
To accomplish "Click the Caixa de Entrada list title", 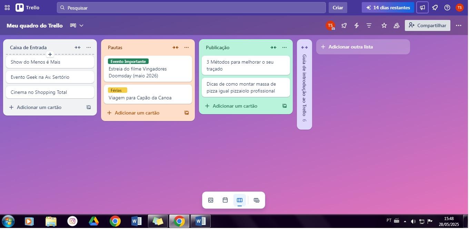I will 28,47.
